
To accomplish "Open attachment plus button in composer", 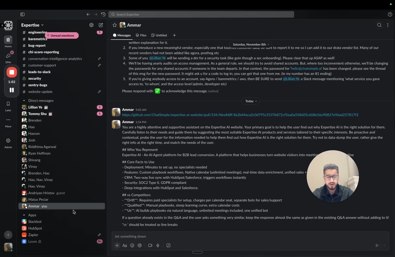I will [x=117, y=245].
